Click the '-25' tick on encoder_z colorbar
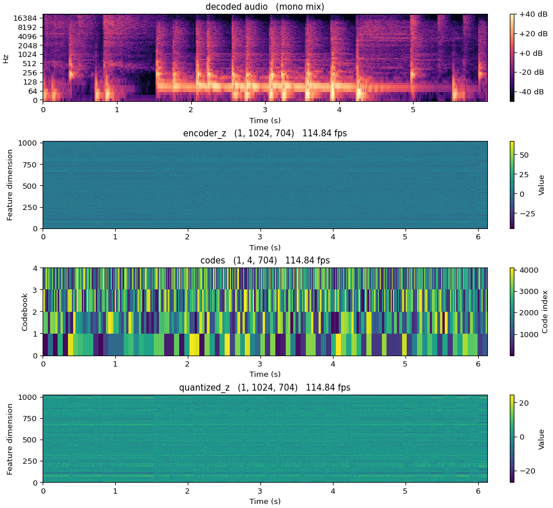Image resolution: width=553 pixels, height=508 pixels. point(527,214)
